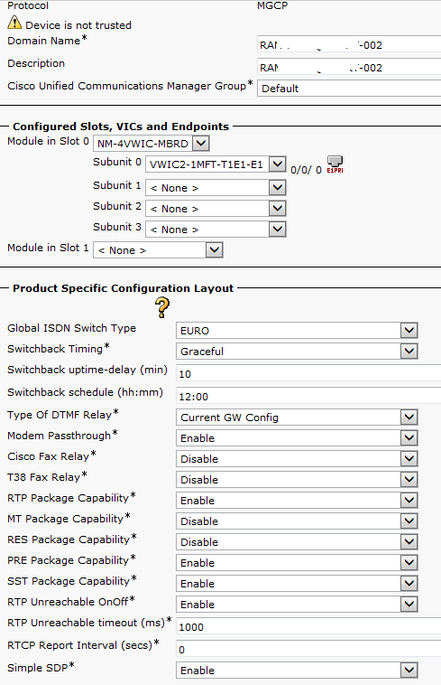This screenshot has height=685, width=441.
Task: Open the Subunit 2 dropdown
Action: click(x=216, y=209)
